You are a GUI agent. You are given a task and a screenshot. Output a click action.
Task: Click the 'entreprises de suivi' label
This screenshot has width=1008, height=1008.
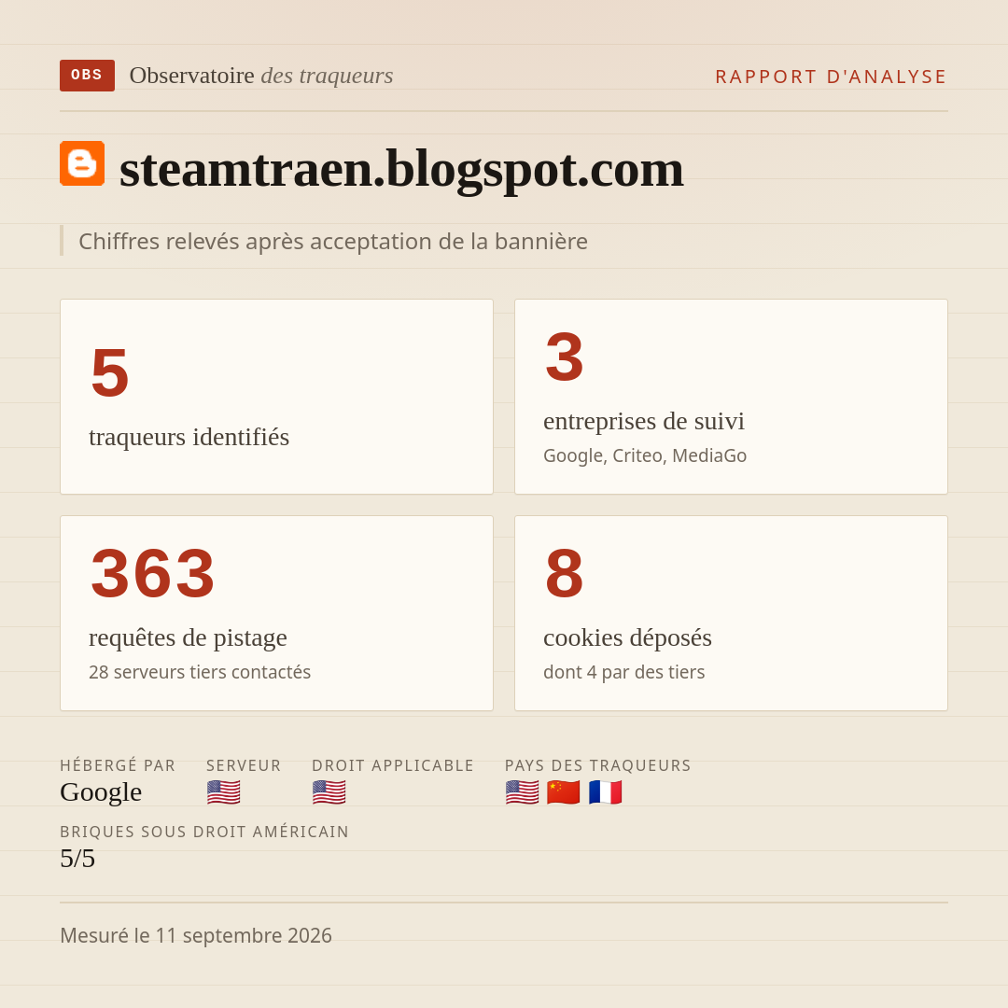pos(643,421)
